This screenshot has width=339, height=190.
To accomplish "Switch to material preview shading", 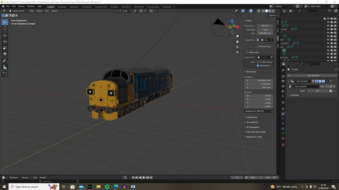I will [270, 11].
